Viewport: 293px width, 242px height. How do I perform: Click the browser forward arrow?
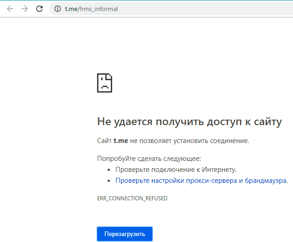[x=25, y=9]
